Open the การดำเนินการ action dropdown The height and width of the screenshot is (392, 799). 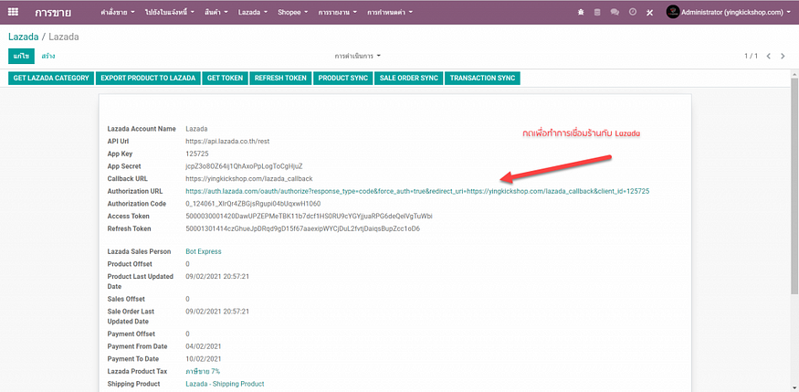click(358, 56)
